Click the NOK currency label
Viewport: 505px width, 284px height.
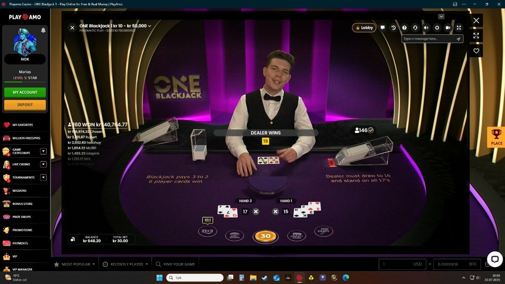(25, 59)
